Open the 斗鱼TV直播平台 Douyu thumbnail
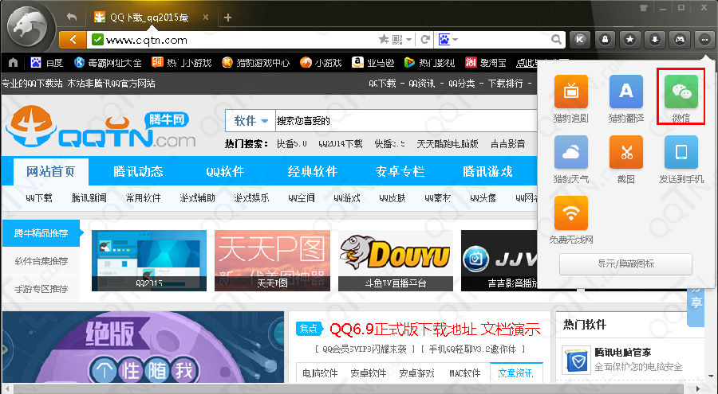Viewport: 718px width, 394px height. 396,260
